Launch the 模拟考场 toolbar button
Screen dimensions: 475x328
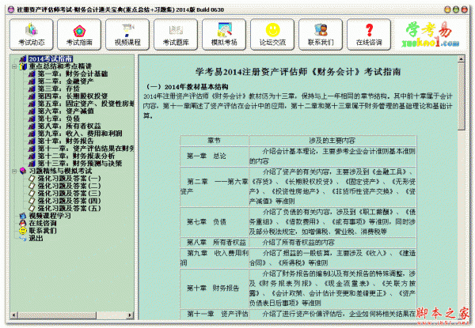(x=224, y=35)
